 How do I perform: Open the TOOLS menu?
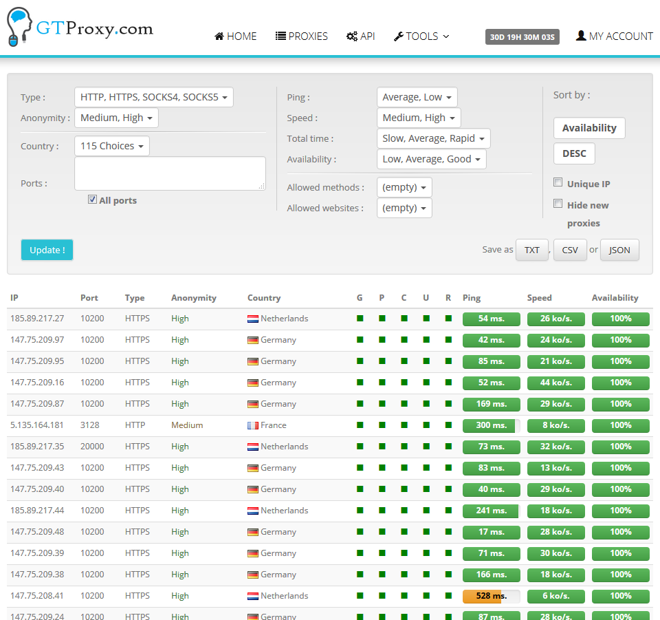421,36
